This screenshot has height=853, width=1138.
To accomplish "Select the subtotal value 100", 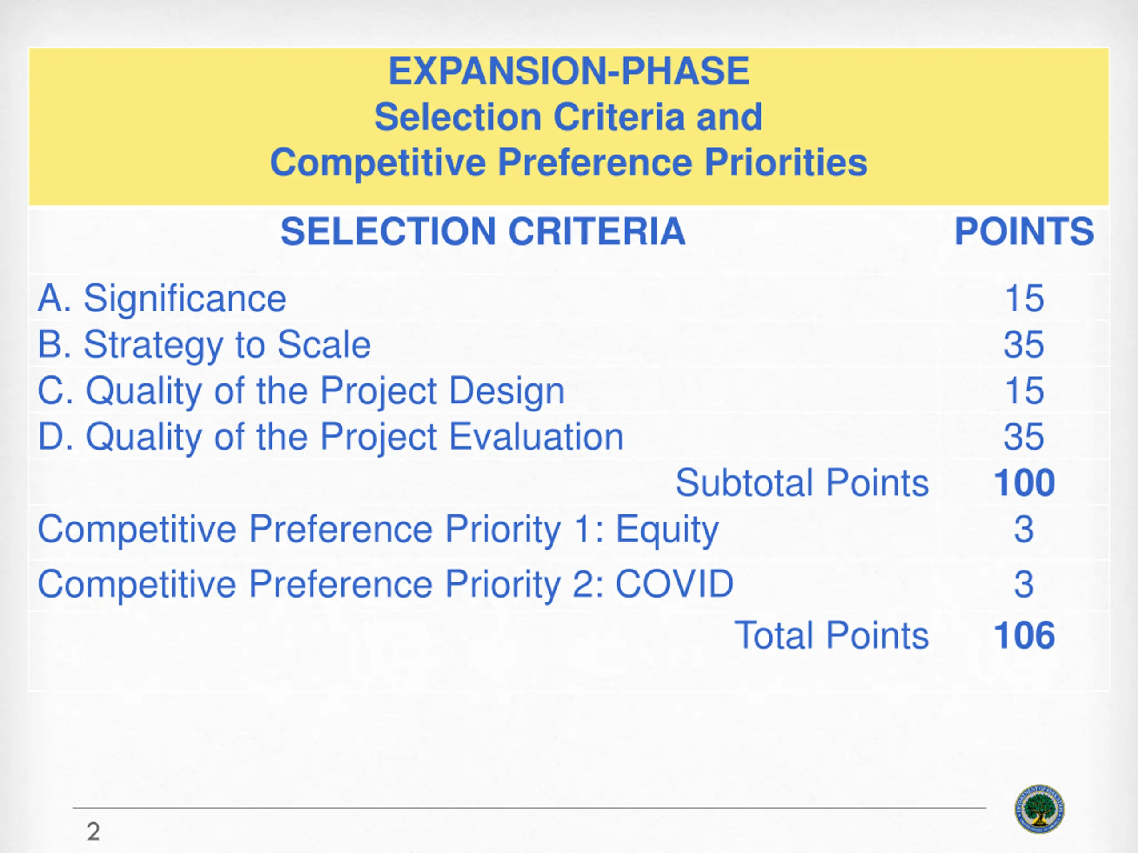I will point(1024,483).
